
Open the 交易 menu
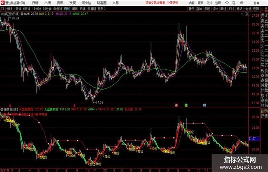point(115,3)
